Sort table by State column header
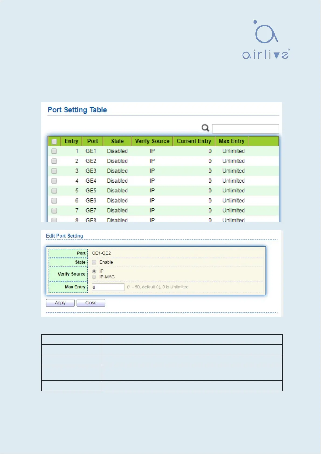 point(117,141)
